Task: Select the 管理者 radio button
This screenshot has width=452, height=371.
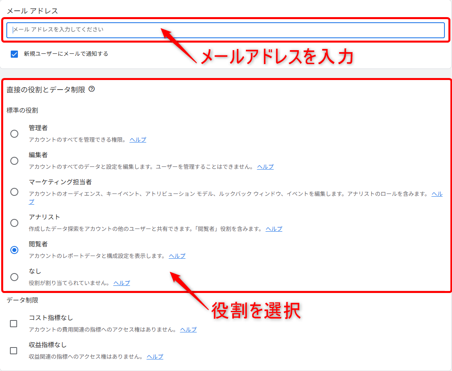Action: click(x=14, y=134)
